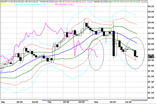The width and height of the screenshot is (156, 104).
Task: Click the yellow 21,3,0 parameter text
Action: (x=51, y=4)
